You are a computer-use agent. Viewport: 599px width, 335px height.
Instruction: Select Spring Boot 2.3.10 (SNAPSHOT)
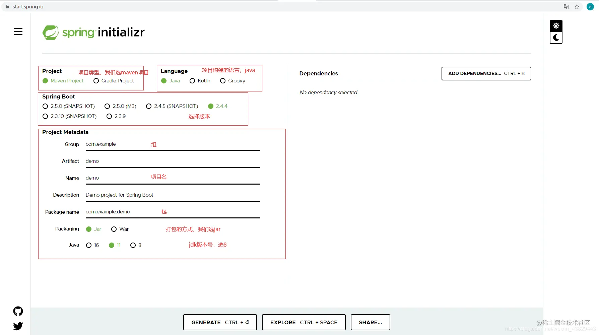(x=70, y=116)
